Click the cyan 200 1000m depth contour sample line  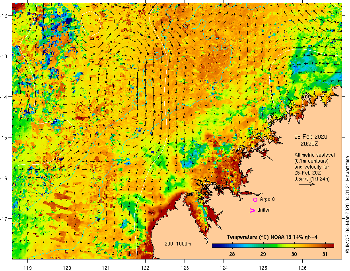coord(171,248)
